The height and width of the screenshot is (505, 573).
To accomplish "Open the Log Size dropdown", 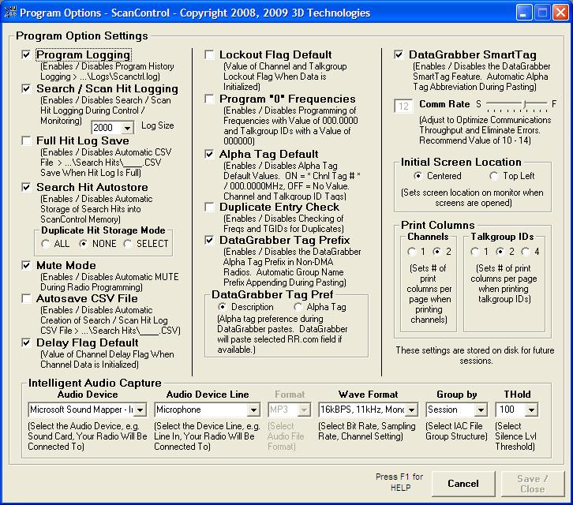I will tap(127, 128).
